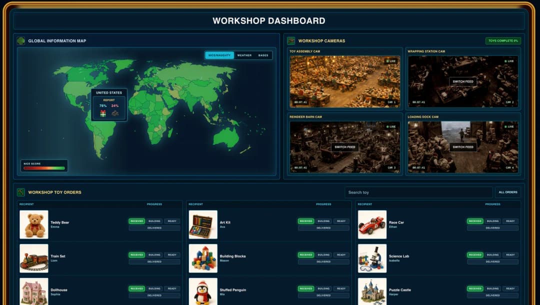Image resolution: width=540 pixels, height=305 pixels.
Task: Click the camera icon beside Workshop Cameras
Action: (x=291, y=41)
